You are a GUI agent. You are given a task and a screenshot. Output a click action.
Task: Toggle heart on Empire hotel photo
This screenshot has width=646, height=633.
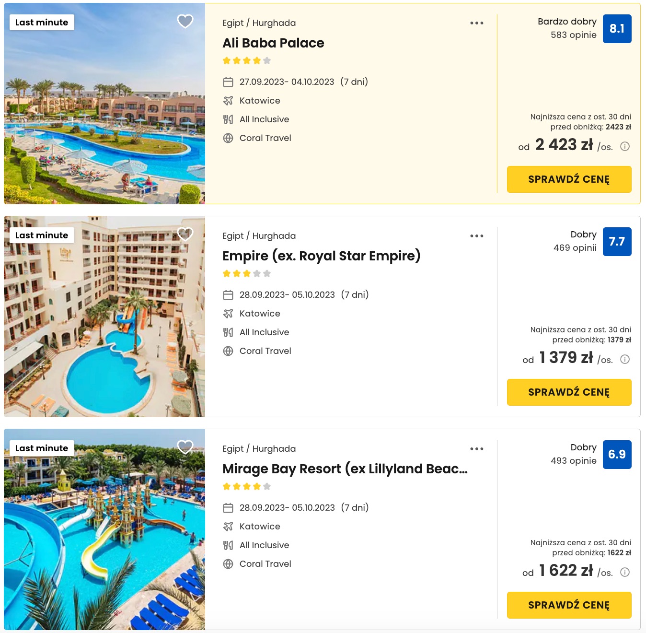(185, 234)
